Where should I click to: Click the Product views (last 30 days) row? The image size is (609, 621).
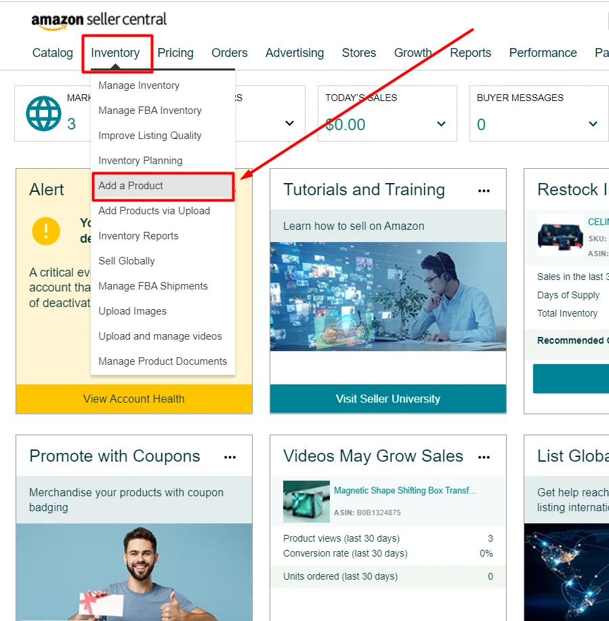click(387, 538)
